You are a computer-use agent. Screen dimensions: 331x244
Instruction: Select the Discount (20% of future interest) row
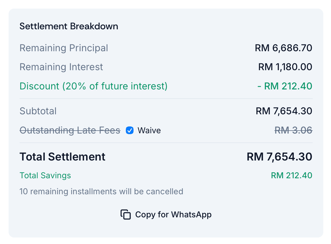click(93, 86)
